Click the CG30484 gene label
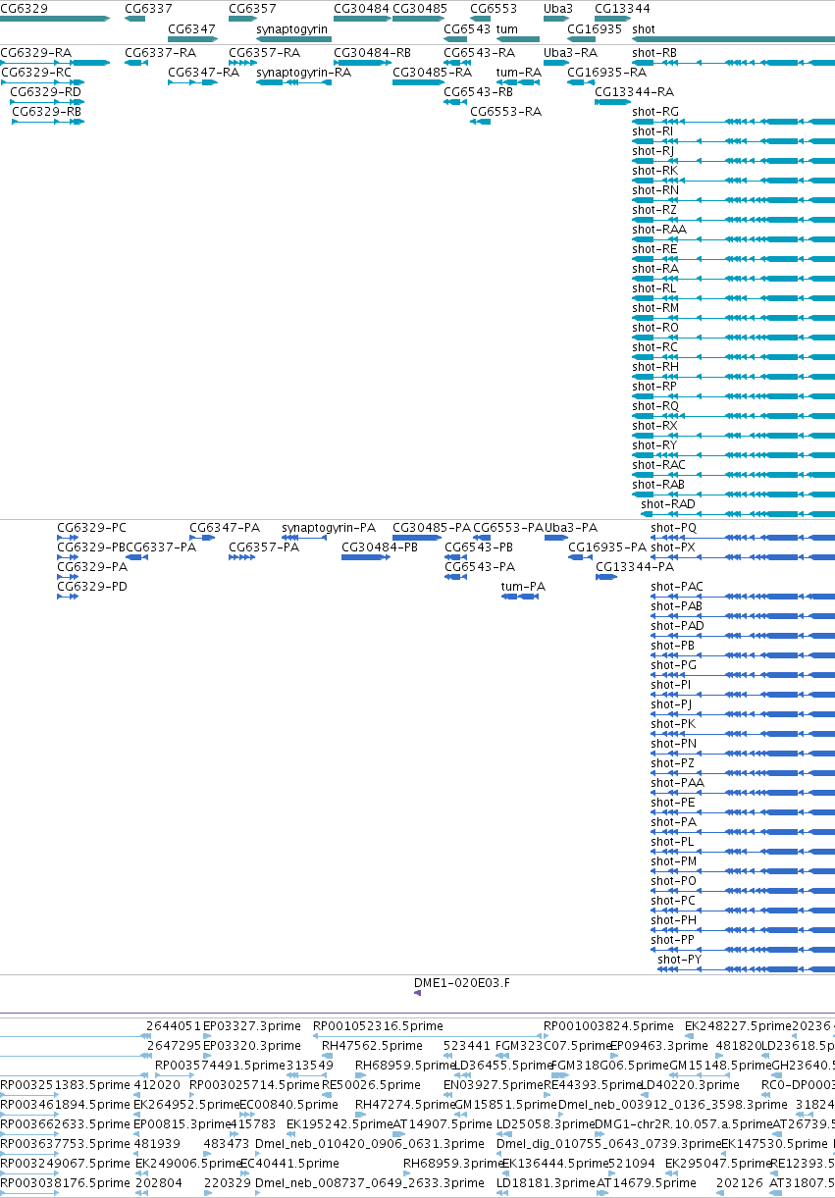Screen dimensions: 835x1198 click(x=361, y=8)
